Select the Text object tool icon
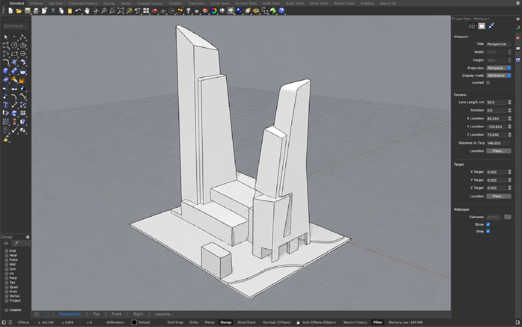Screen dimensions: 522x327 [x=6, y=105]
